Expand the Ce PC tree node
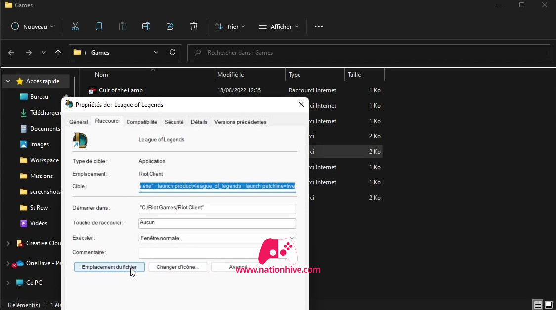The width and height of the screenshot is (556, 310). [8, 283]
